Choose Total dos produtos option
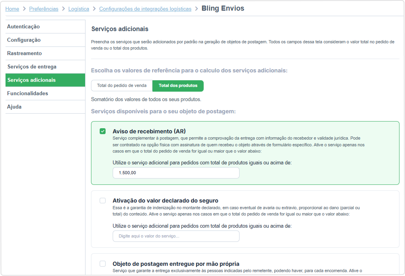This screenshot has width=405, height=276. (x=178, y=86)
